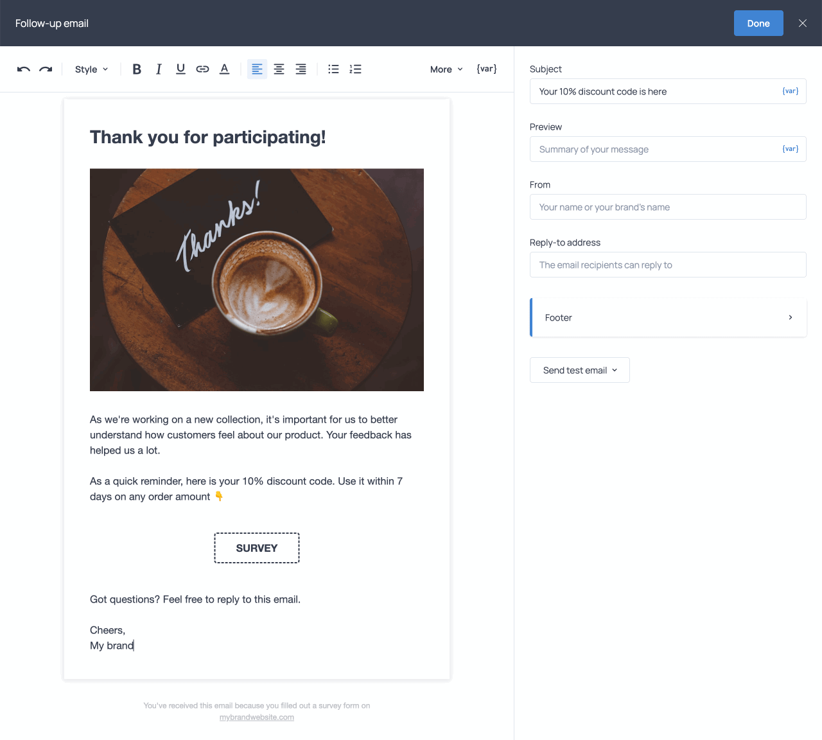Create a numbered list
This screenshot has height=740, width=822.
tap(355, 69)
